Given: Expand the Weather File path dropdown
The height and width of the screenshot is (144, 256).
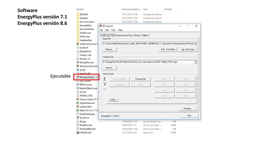Looking at the screenshot, I should (x=195, y=62).
